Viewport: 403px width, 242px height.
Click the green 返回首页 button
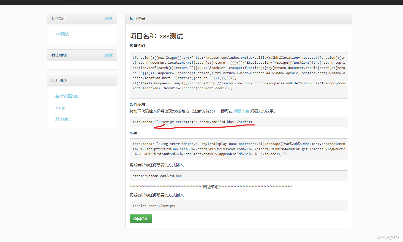(141, 219)
